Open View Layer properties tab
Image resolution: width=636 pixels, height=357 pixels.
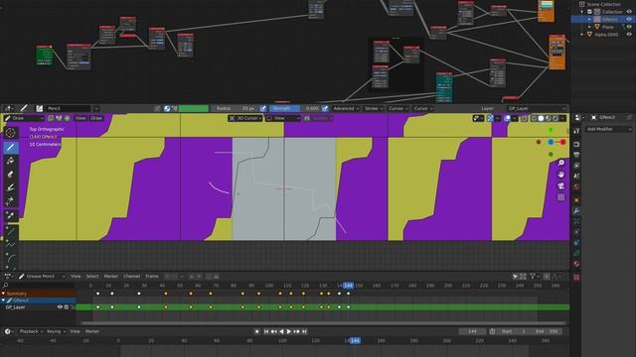point(576,166)
